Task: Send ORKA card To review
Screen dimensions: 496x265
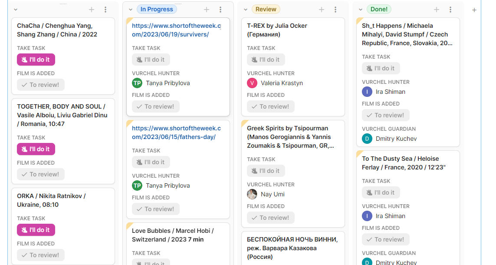Action: 41,255
